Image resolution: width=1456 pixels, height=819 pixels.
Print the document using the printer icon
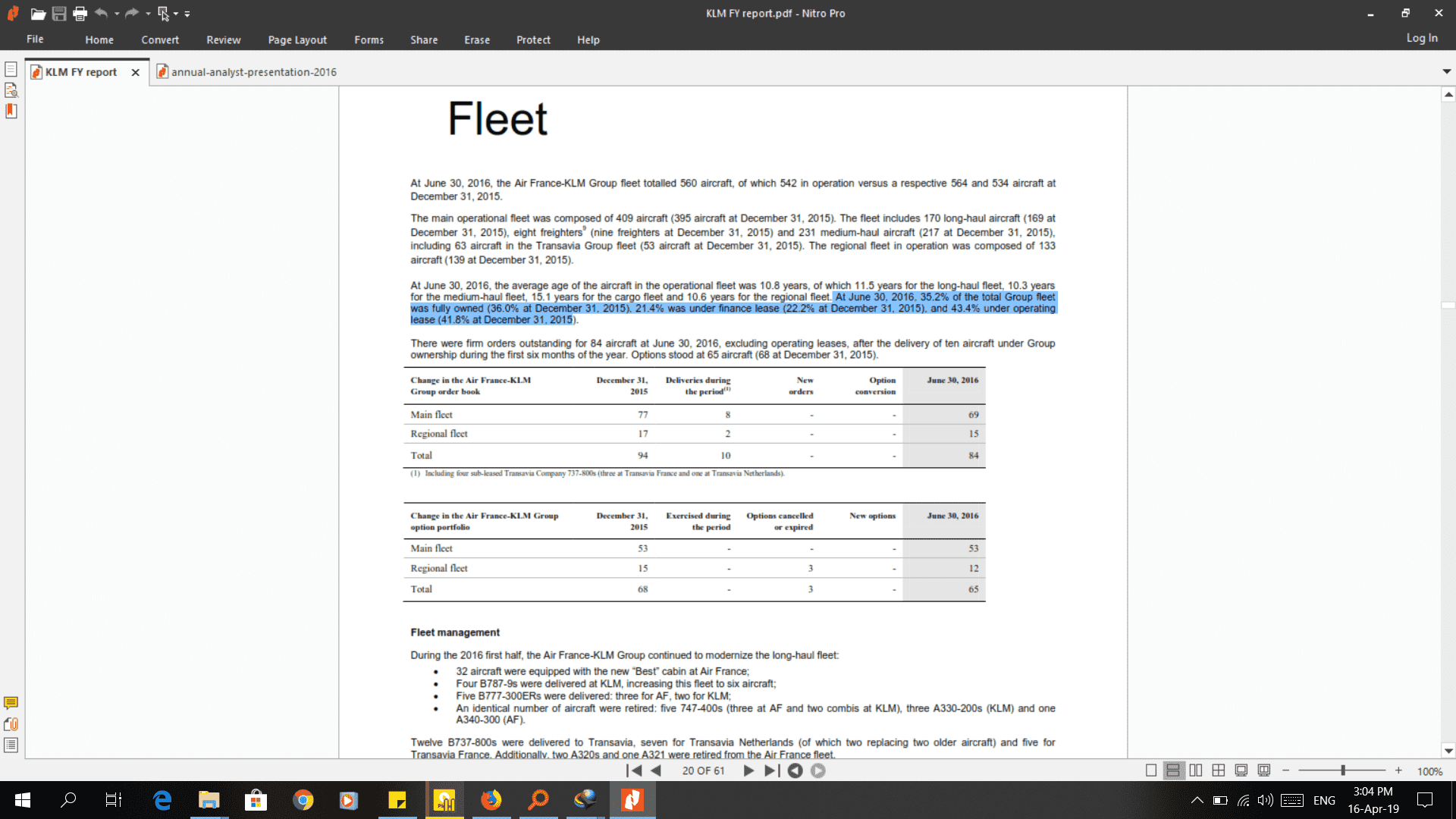pos(80,14)
